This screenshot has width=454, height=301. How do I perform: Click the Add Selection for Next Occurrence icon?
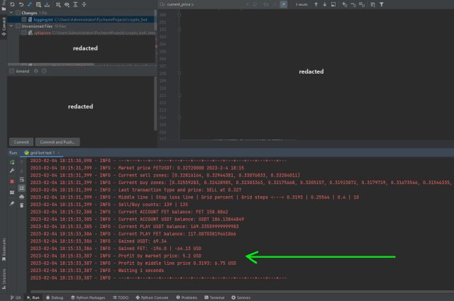(x=345, y=4)
